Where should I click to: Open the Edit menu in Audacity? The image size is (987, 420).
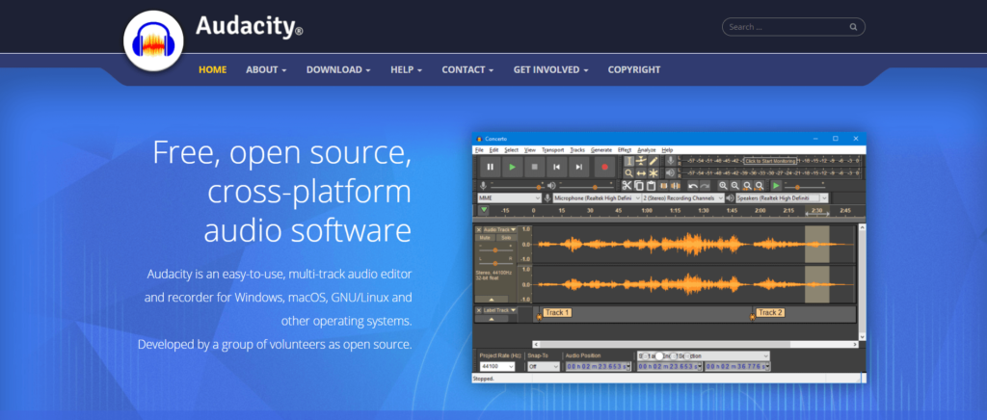(x=494, y=150)
